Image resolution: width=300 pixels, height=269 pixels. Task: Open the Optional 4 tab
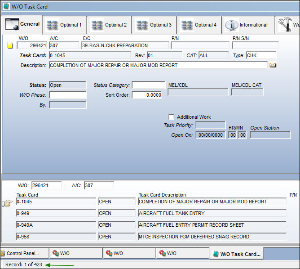(x=199, y=25)
